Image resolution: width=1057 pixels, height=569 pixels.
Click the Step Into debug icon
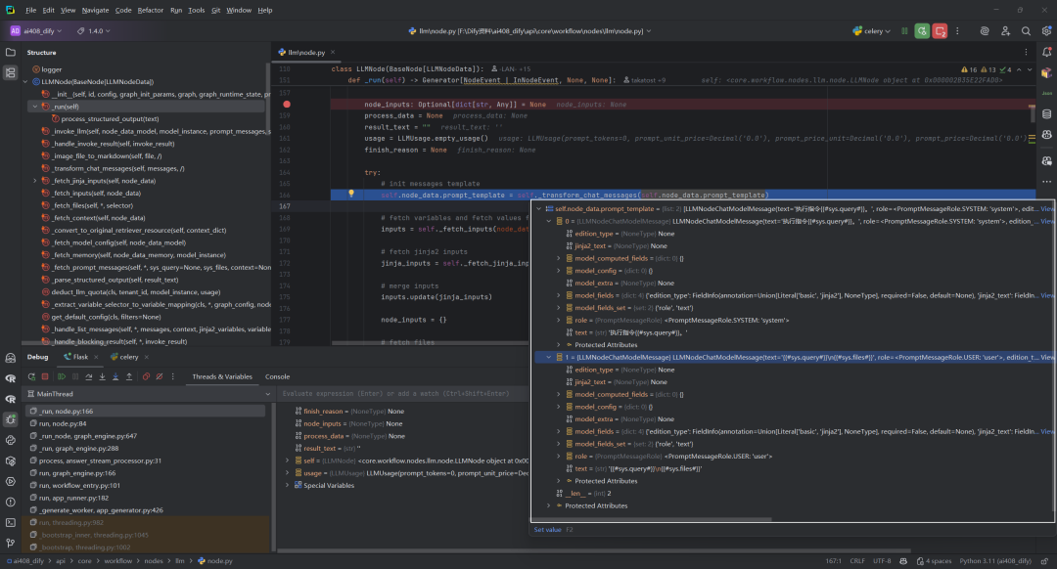(102, 376)
